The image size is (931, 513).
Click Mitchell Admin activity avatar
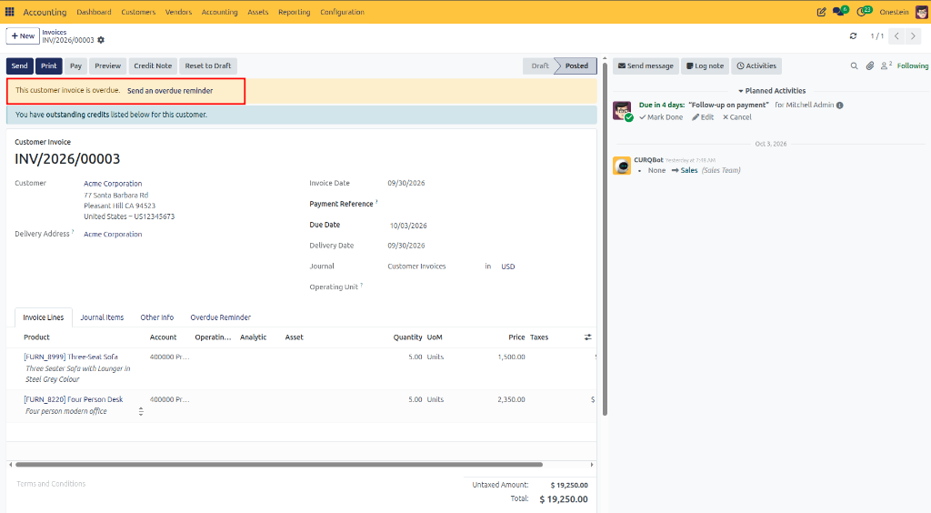(x=622, y=110)
